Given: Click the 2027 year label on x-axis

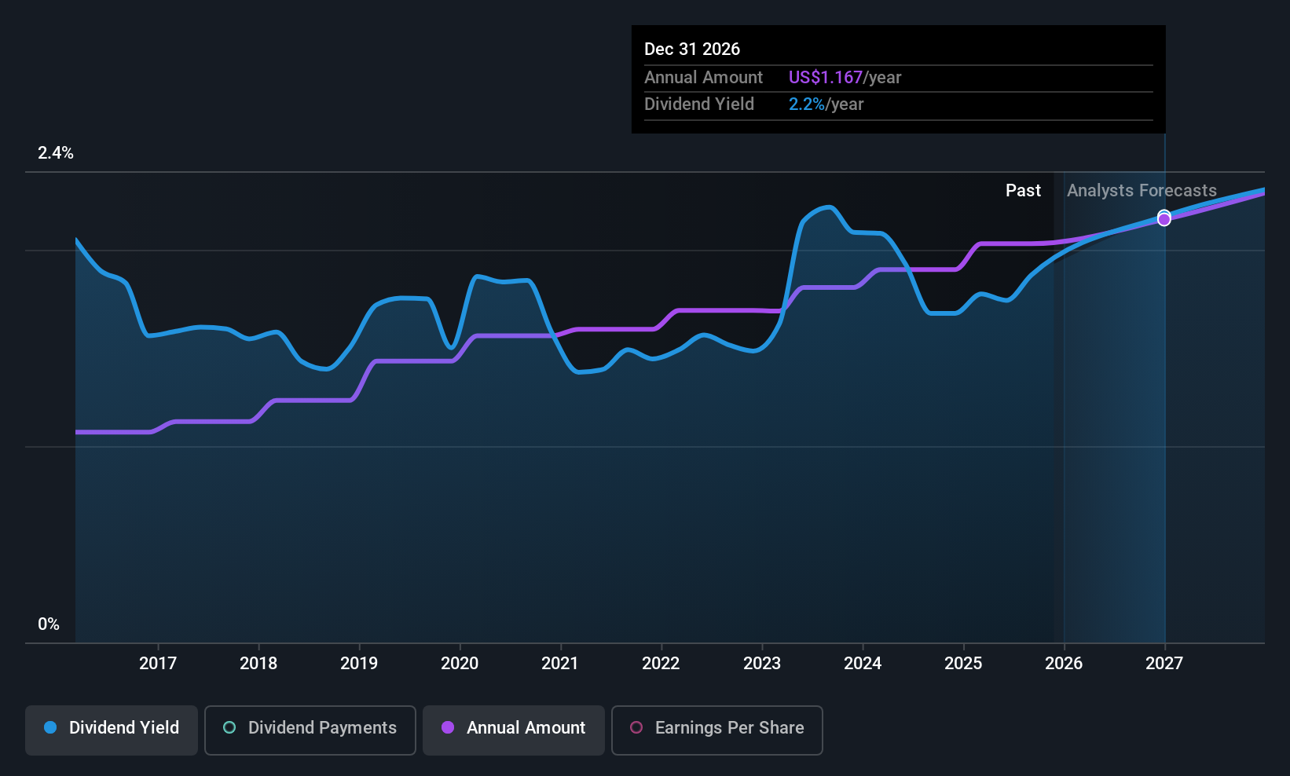Looking at the screenshot, I should (1164, 663).
